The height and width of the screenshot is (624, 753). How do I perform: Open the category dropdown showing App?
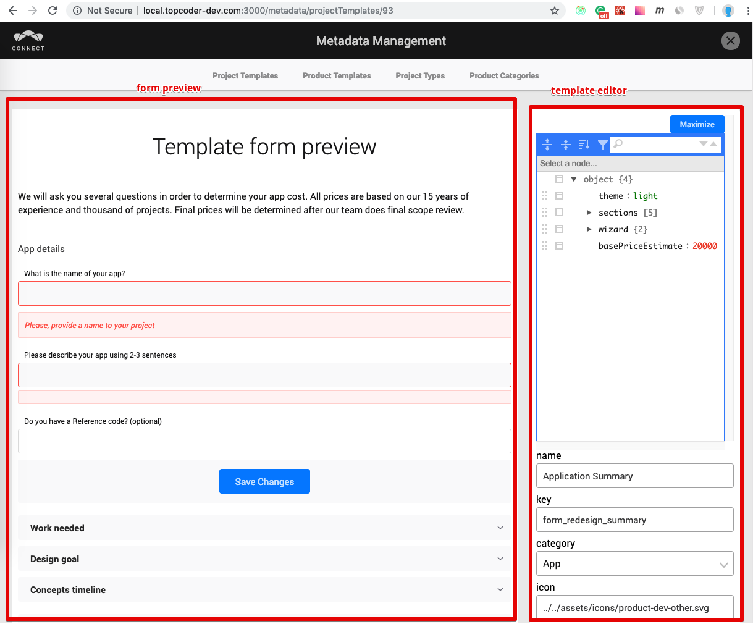635,564
